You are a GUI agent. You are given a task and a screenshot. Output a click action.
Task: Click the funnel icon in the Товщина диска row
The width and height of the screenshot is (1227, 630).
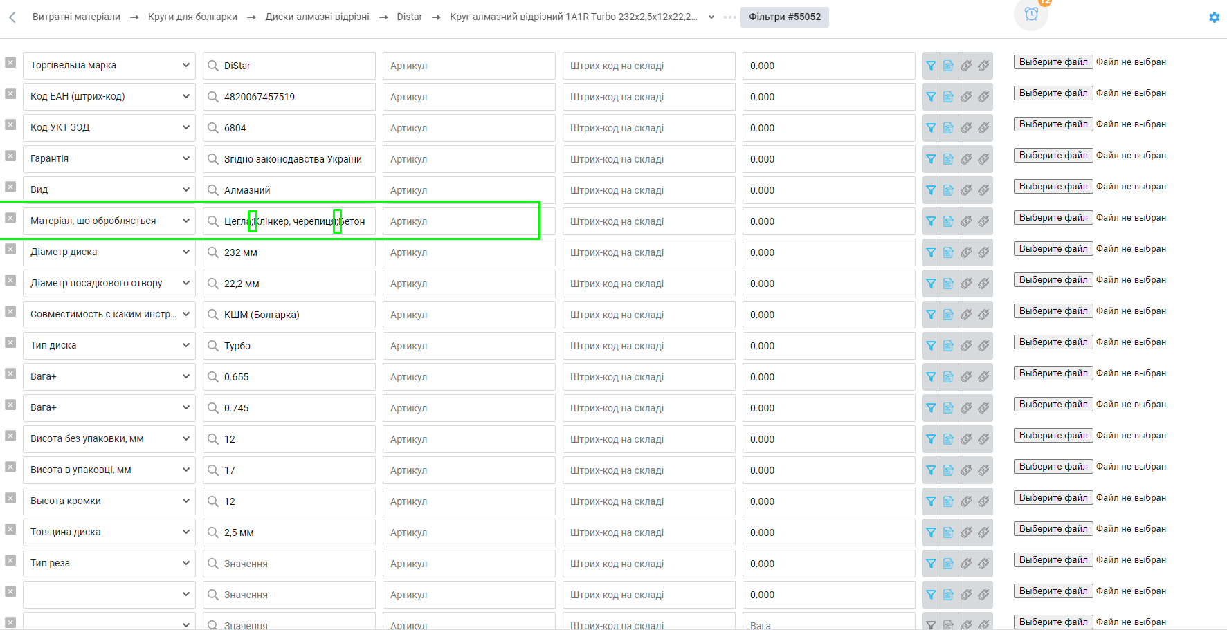click(931, 532)
